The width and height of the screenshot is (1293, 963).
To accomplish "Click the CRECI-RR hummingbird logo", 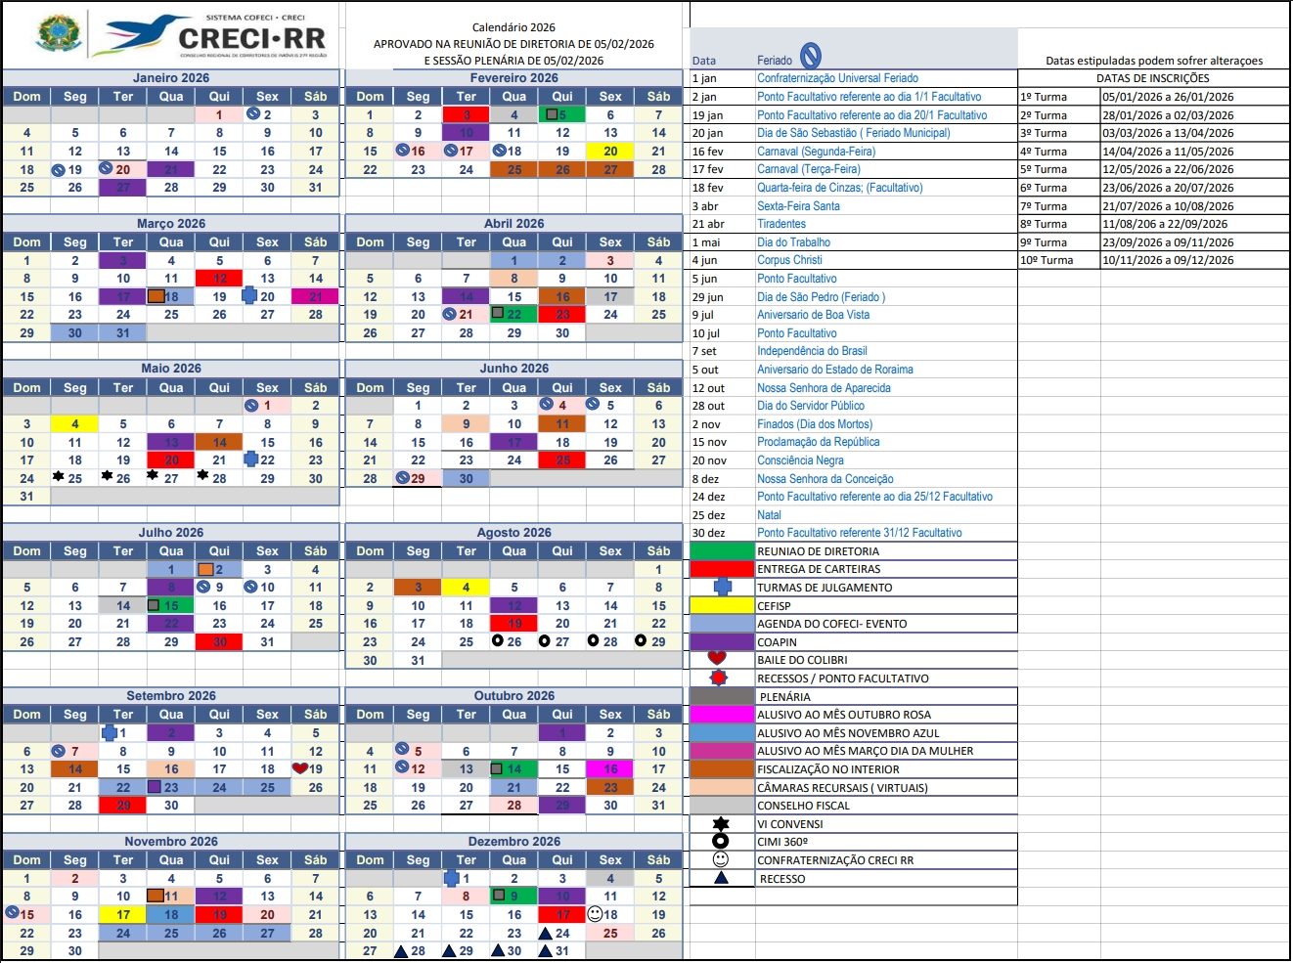I will tap(215, 35).
